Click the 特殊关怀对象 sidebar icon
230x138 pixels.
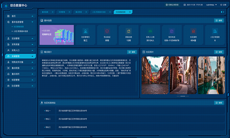pos(8,62)
